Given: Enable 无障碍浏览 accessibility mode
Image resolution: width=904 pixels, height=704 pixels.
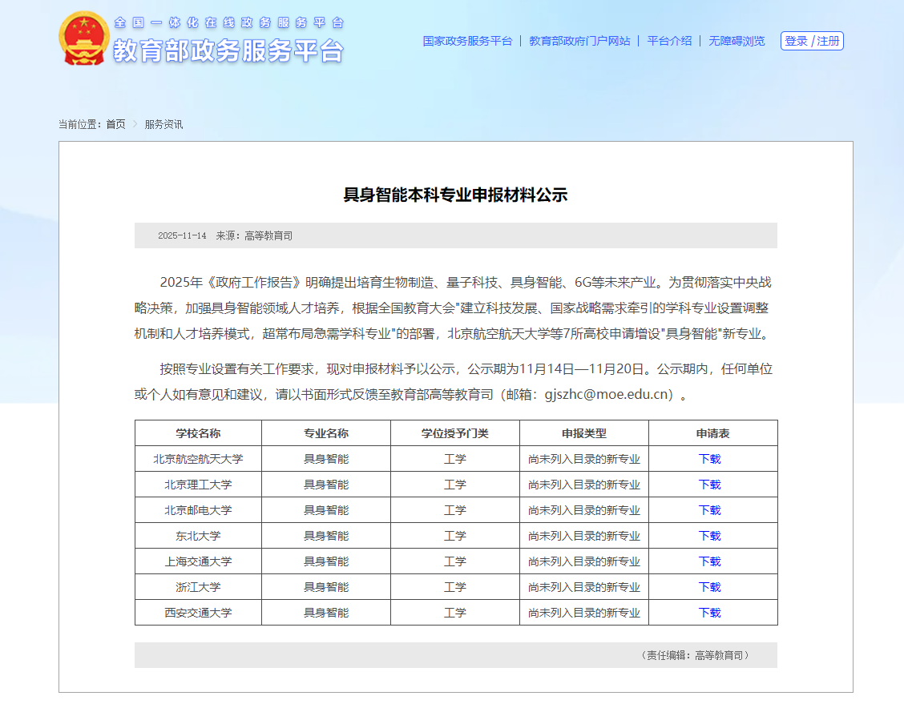Looking at the screenshot, I should [737, 41].
